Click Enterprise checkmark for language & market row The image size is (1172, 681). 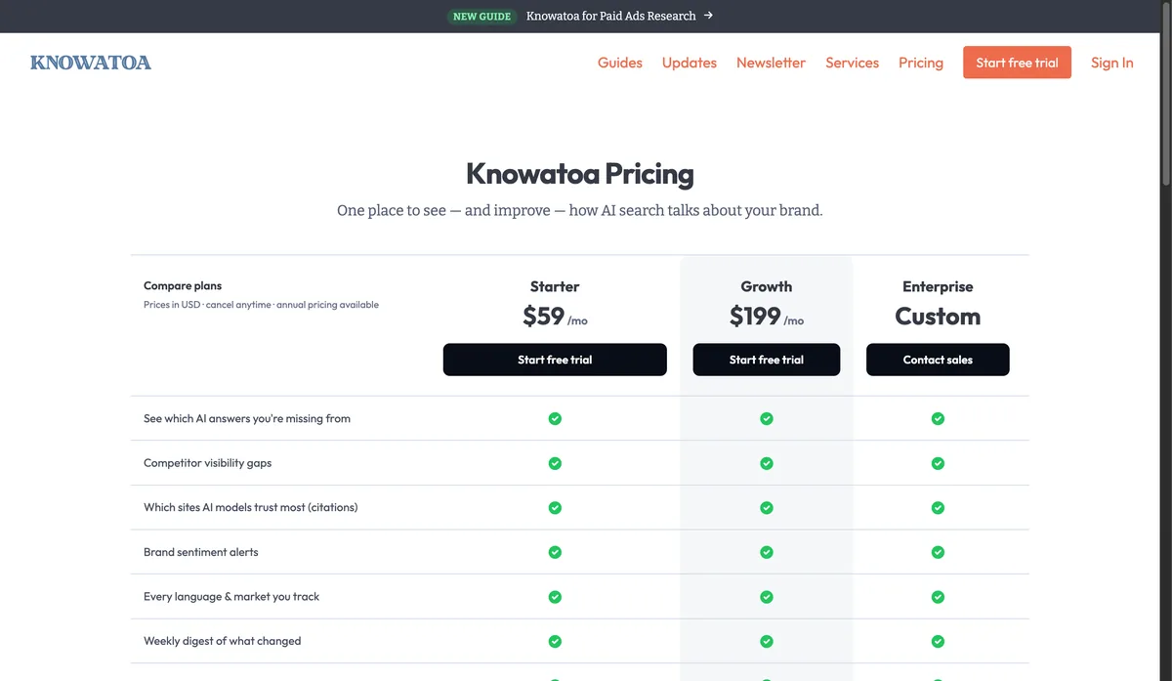938,597
